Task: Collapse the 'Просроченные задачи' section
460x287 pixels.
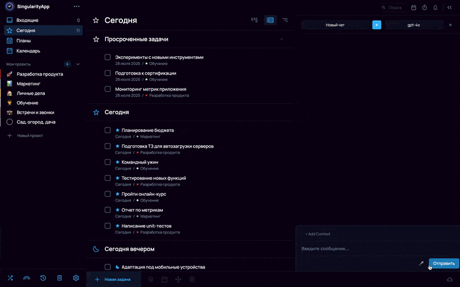Action: pos(281,40)
